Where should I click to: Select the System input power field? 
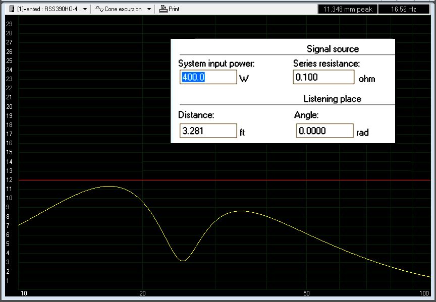208,77
